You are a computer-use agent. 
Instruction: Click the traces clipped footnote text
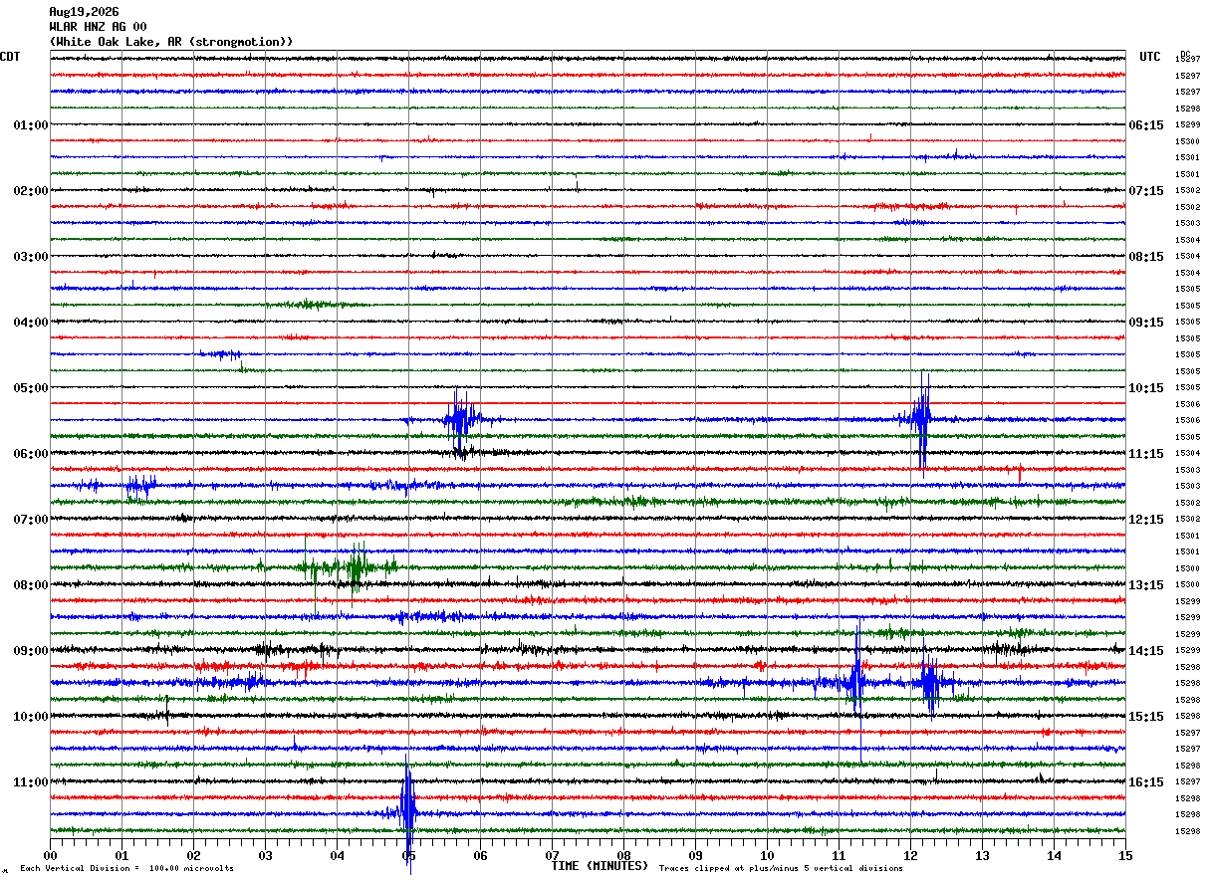pyautogui.click(x=781, y=869)
